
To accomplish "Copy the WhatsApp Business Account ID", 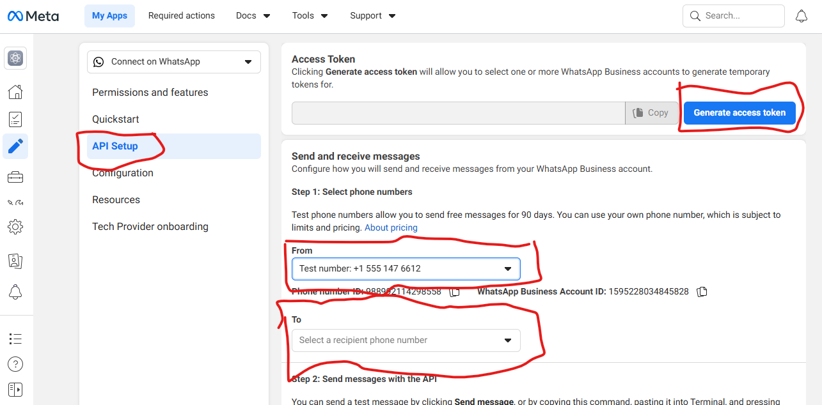I will click(x=702, y=291).
